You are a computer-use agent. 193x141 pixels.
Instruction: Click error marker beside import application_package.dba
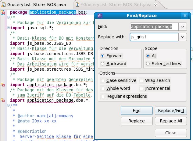pos(2,100)
